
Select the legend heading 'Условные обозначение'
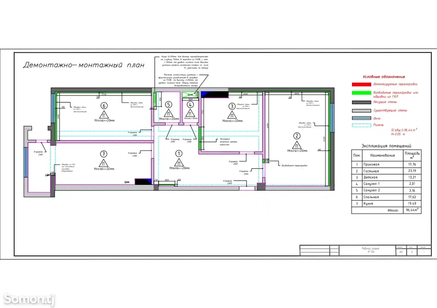click(384, 77)
